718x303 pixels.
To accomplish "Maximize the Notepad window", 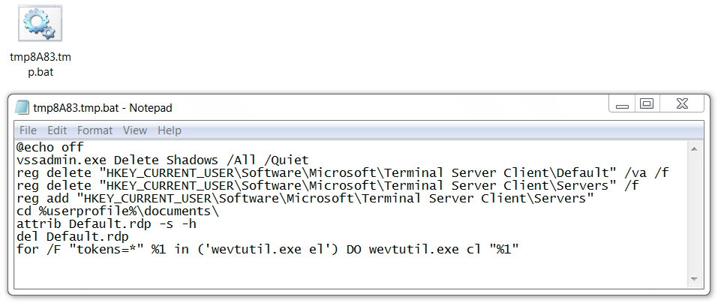I will click(x=646, y=104).
